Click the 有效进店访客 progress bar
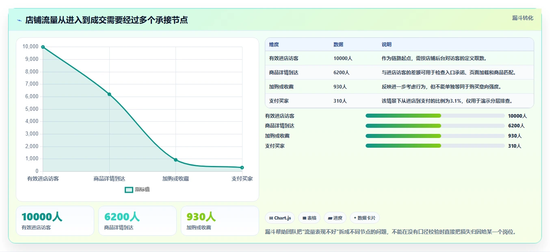The height and width of the screenshot is (252, 550). [435, 116]
